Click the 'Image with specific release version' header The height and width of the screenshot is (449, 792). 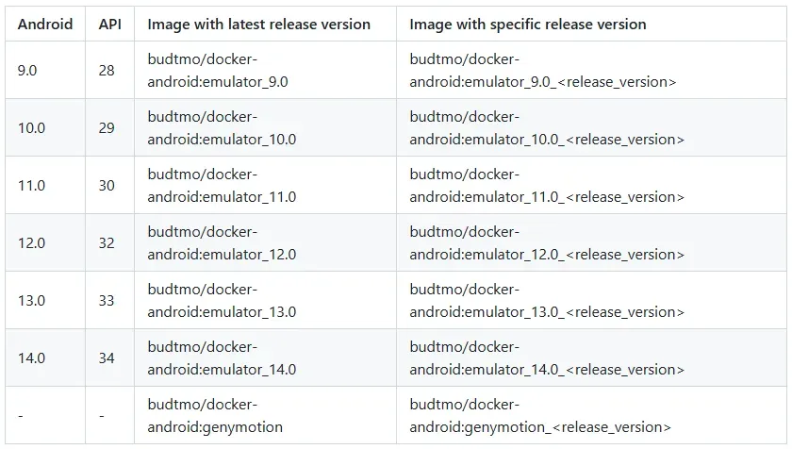528,25
